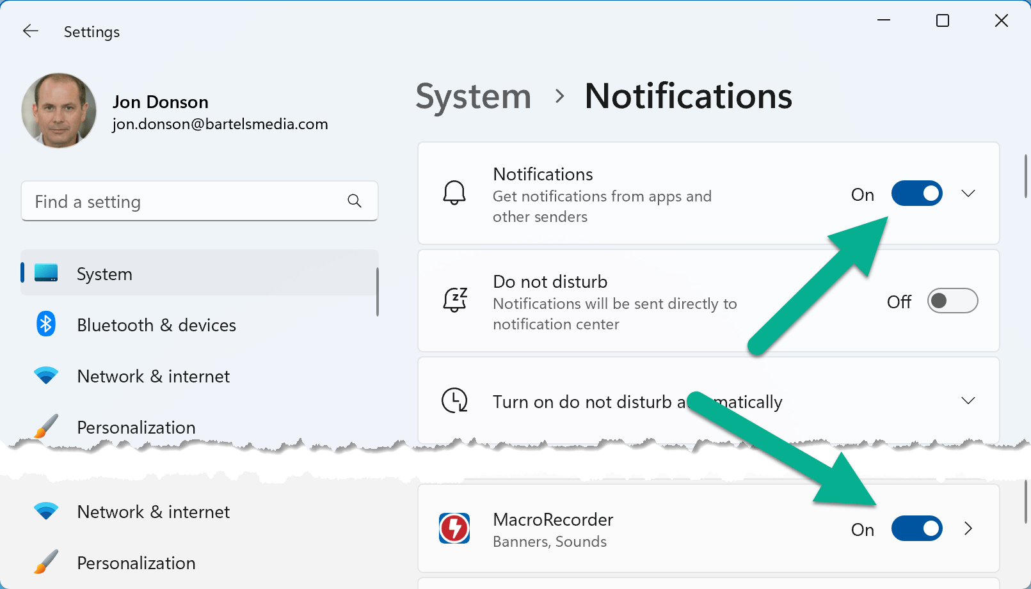The height and width of the screenshot is (589, 1031).
Task: Turn off the main Notifications toggle
Action: tap(916, 193)
